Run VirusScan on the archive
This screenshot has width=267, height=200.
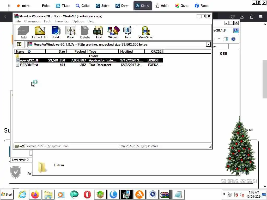[146, 32]
